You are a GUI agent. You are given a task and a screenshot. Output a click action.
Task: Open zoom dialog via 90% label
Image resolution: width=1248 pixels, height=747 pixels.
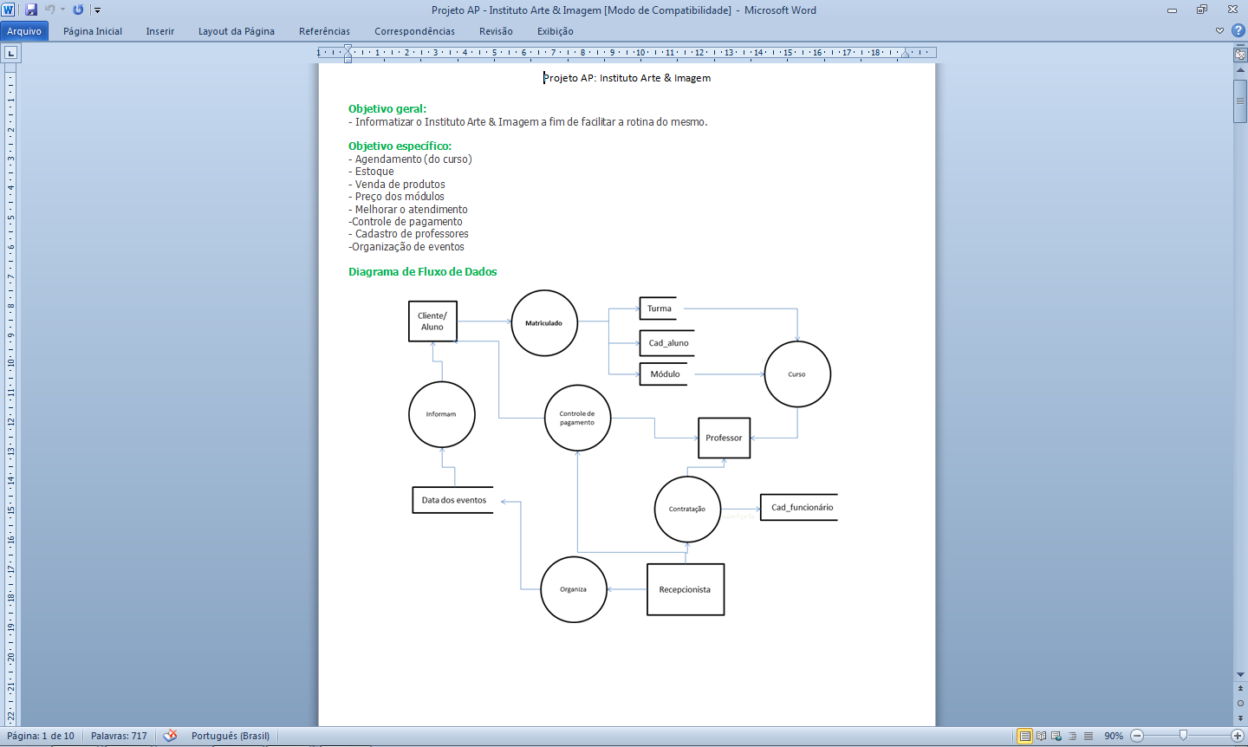(1114, 736)
